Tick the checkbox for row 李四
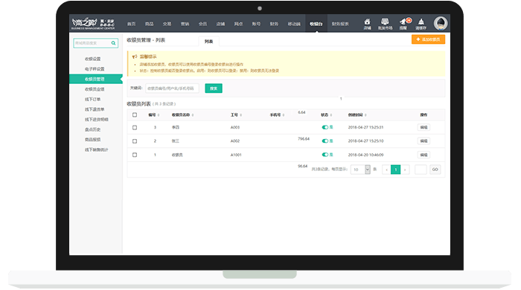This screenshot has width=521, height=290. 135,127
